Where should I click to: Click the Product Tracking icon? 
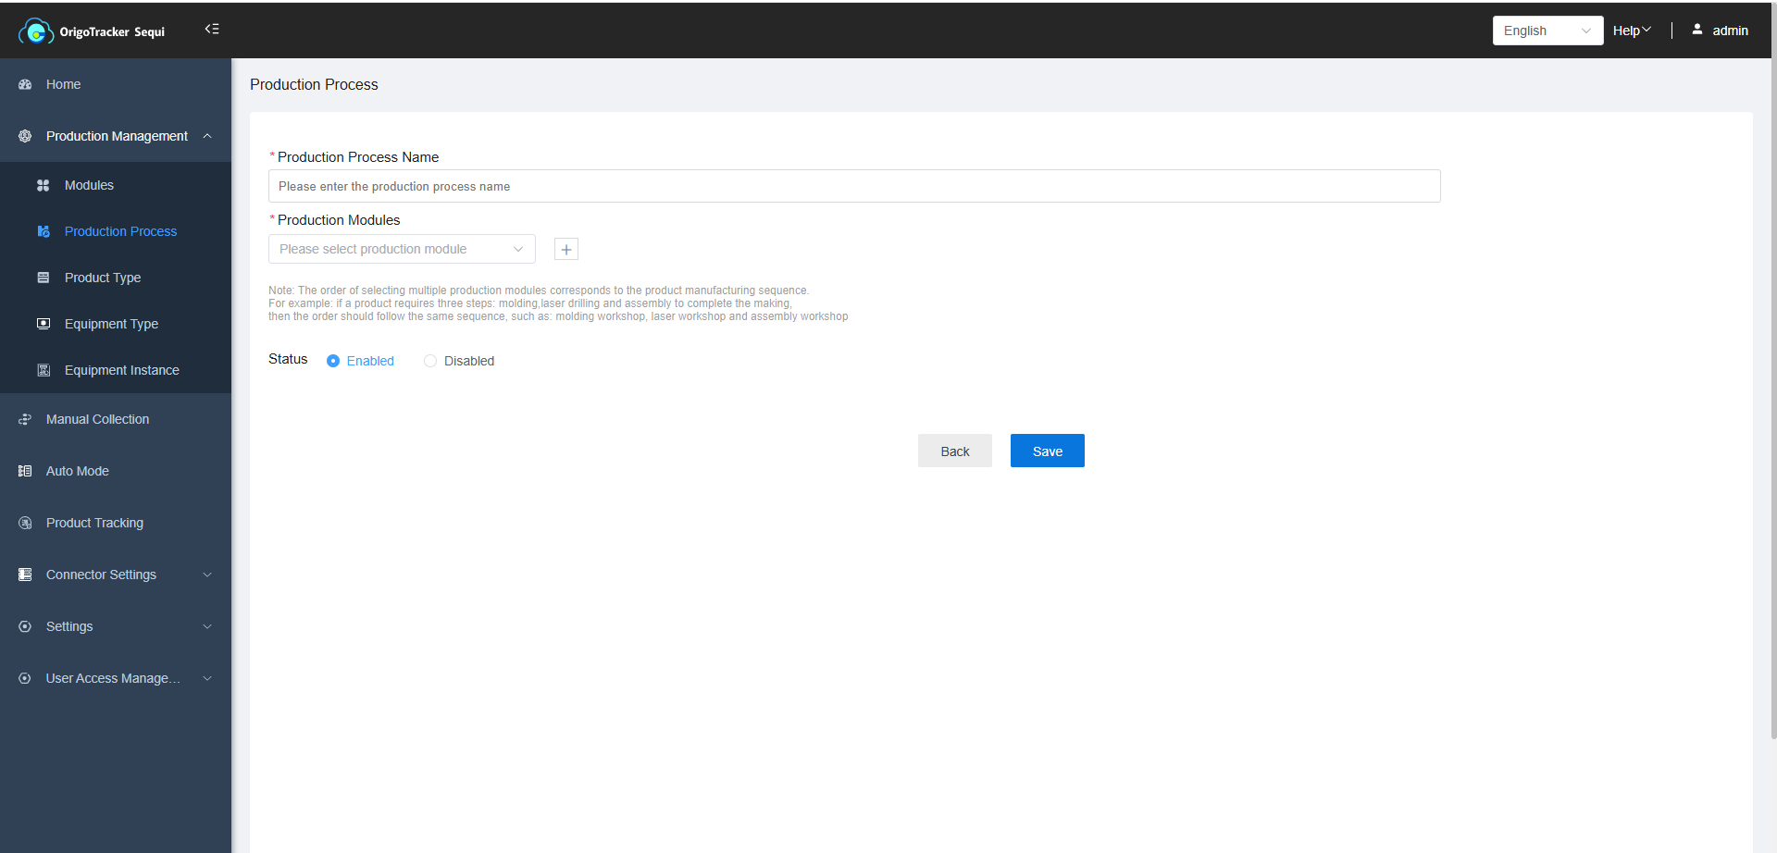25,523
